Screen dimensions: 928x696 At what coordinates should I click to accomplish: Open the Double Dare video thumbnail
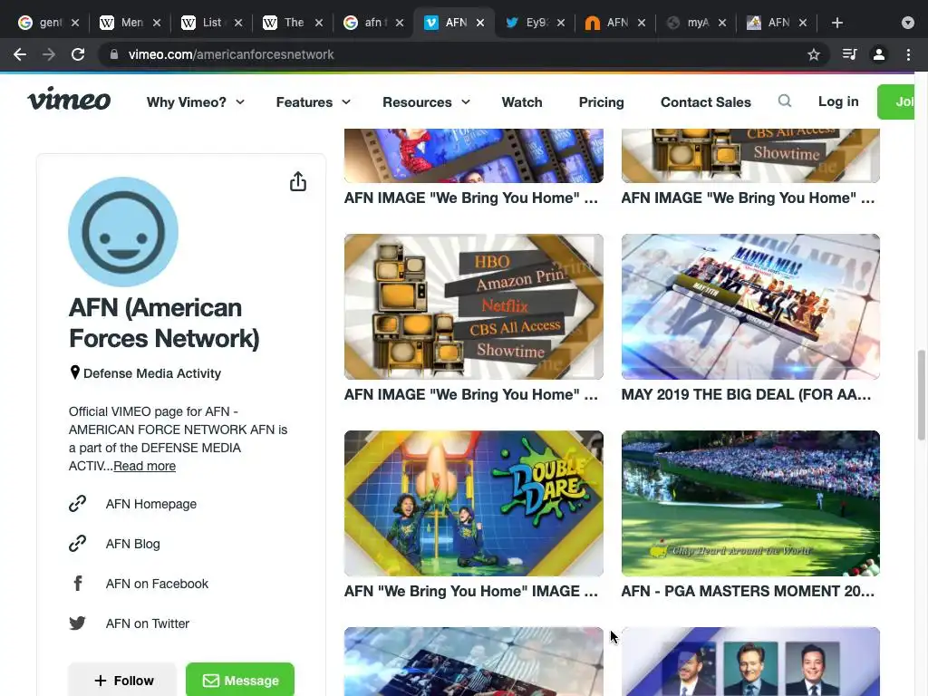473,503
